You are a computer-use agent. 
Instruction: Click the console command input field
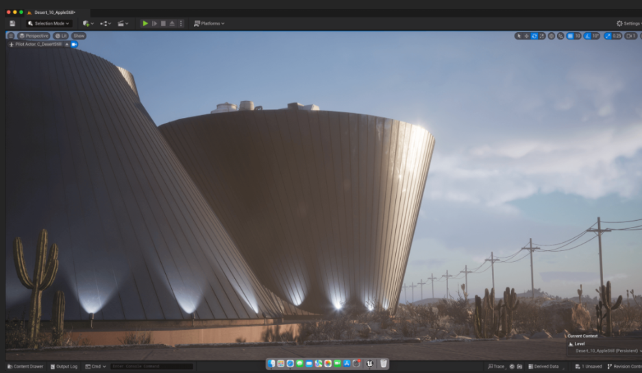click(151, 366)
